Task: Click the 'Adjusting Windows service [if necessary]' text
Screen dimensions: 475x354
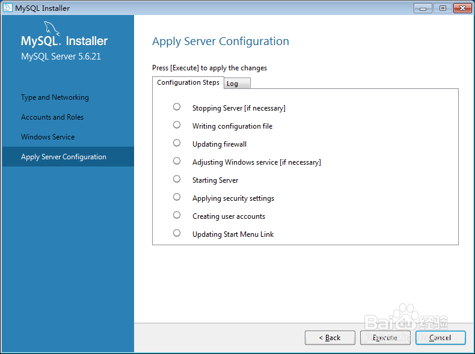Action: (257, 162)
